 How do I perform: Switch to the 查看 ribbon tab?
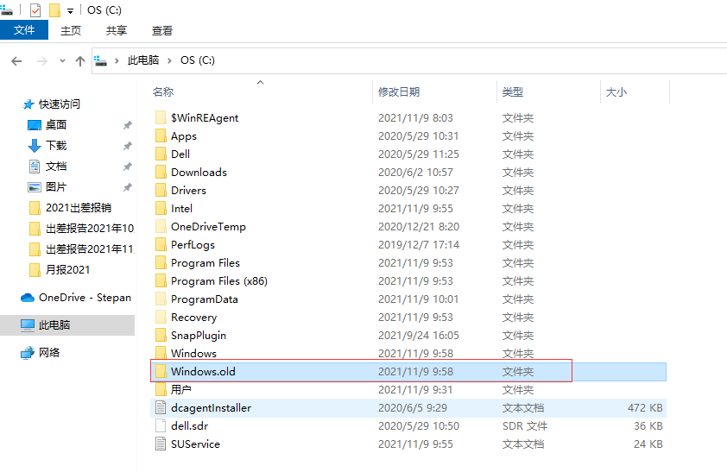(x=161, y=30)
